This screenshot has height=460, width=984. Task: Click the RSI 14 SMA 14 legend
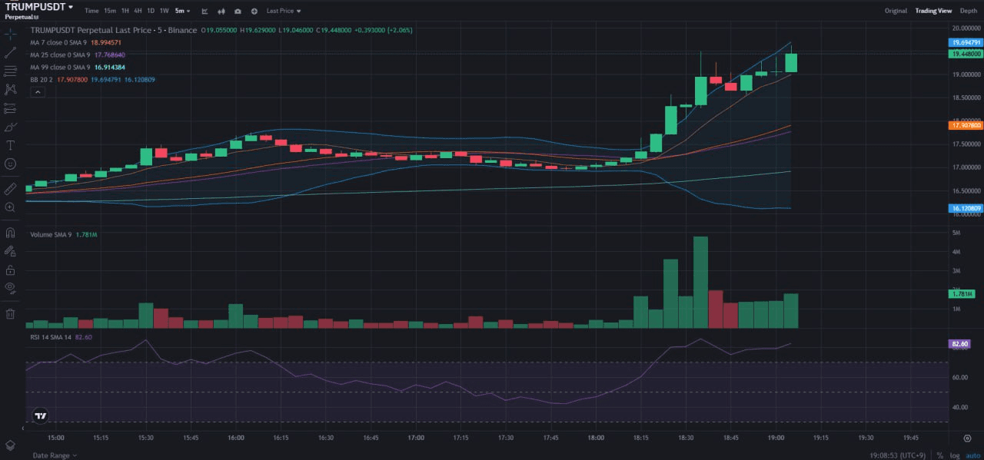(x=61, y=337)
